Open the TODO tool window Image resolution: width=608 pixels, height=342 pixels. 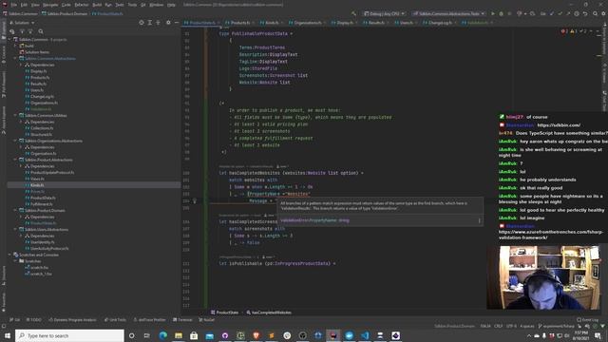click(34, 320)
